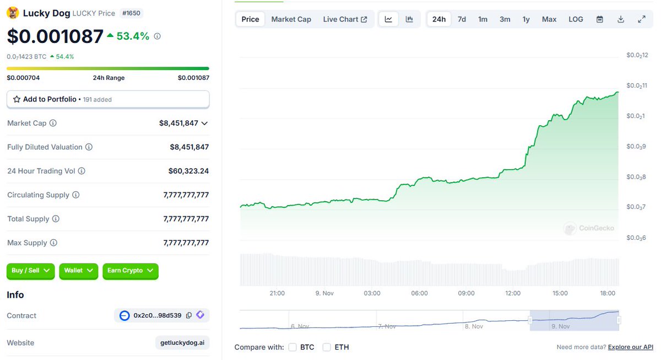Viewport: 661px width, 360px height.
Task: Click the Lucky Dog coin logo icon
Action: point(12,13)
